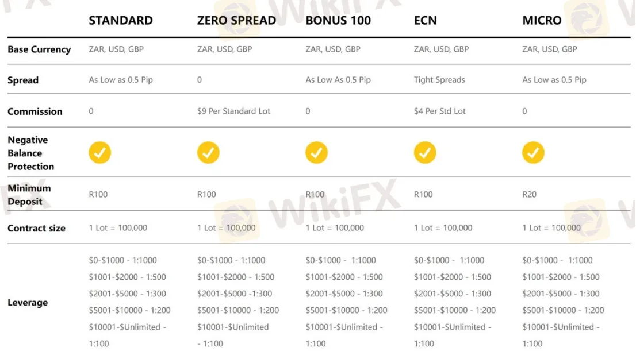
Task: Click the MICRO yellow checkmark icon
Action: (533, 153)
